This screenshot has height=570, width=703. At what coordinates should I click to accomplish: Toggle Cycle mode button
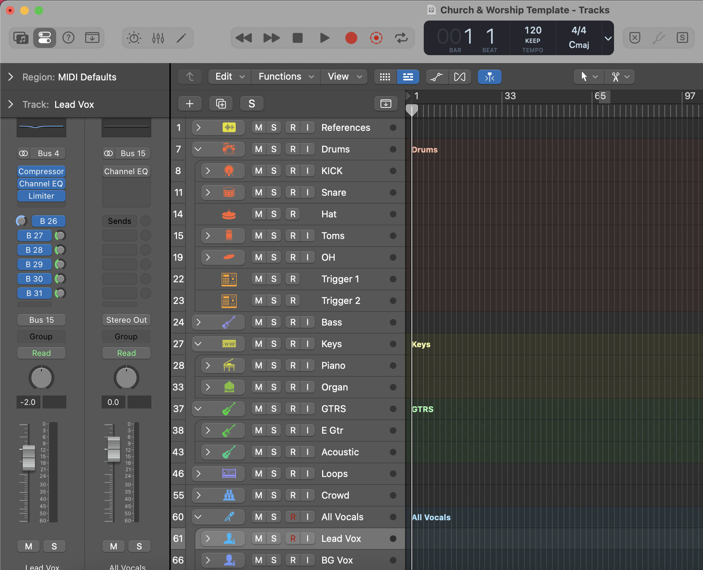point(401,38)
